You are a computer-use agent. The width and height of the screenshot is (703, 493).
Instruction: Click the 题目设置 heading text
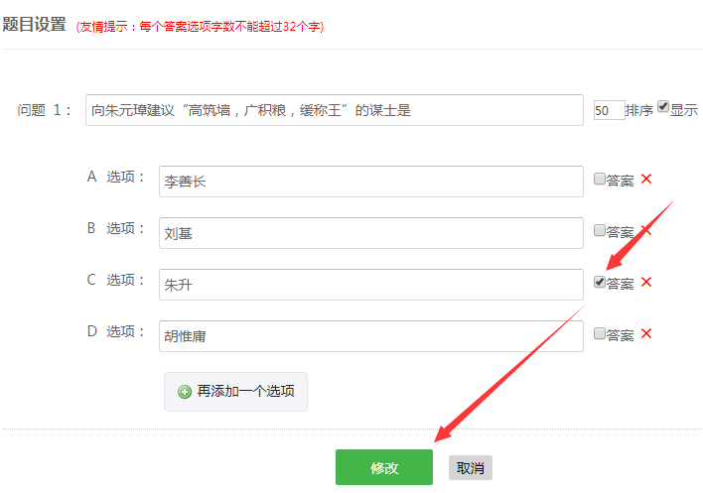click(35, 24)
